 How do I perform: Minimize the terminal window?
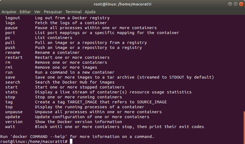230,4
